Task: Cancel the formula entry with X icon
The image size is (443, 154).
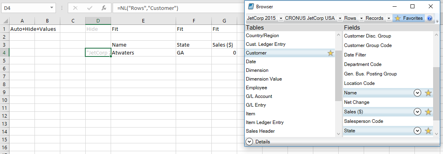Action: (75, 8)
